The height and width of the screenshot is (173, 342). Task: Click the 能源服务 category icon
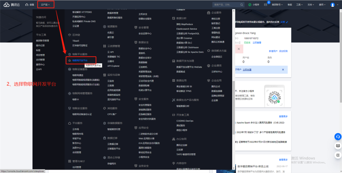click(x=104, y=27)
